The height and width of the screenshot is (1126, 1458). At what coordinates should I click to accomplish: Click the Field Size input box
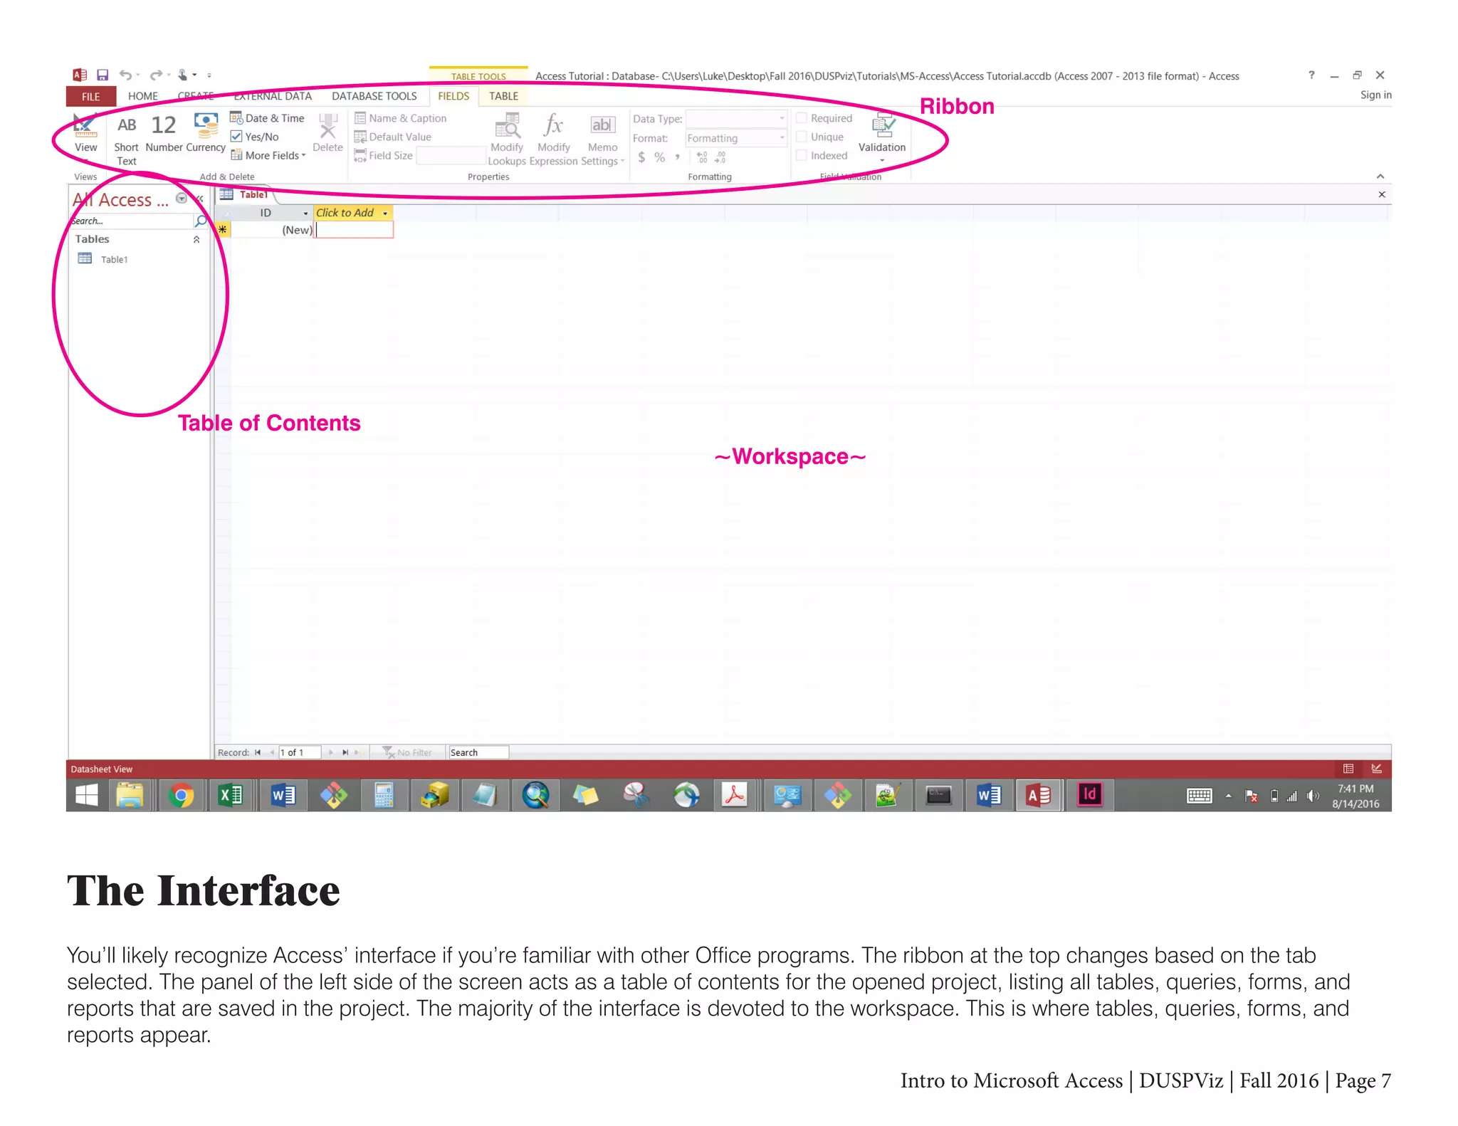pyautogui.click(x=451, y=155)
